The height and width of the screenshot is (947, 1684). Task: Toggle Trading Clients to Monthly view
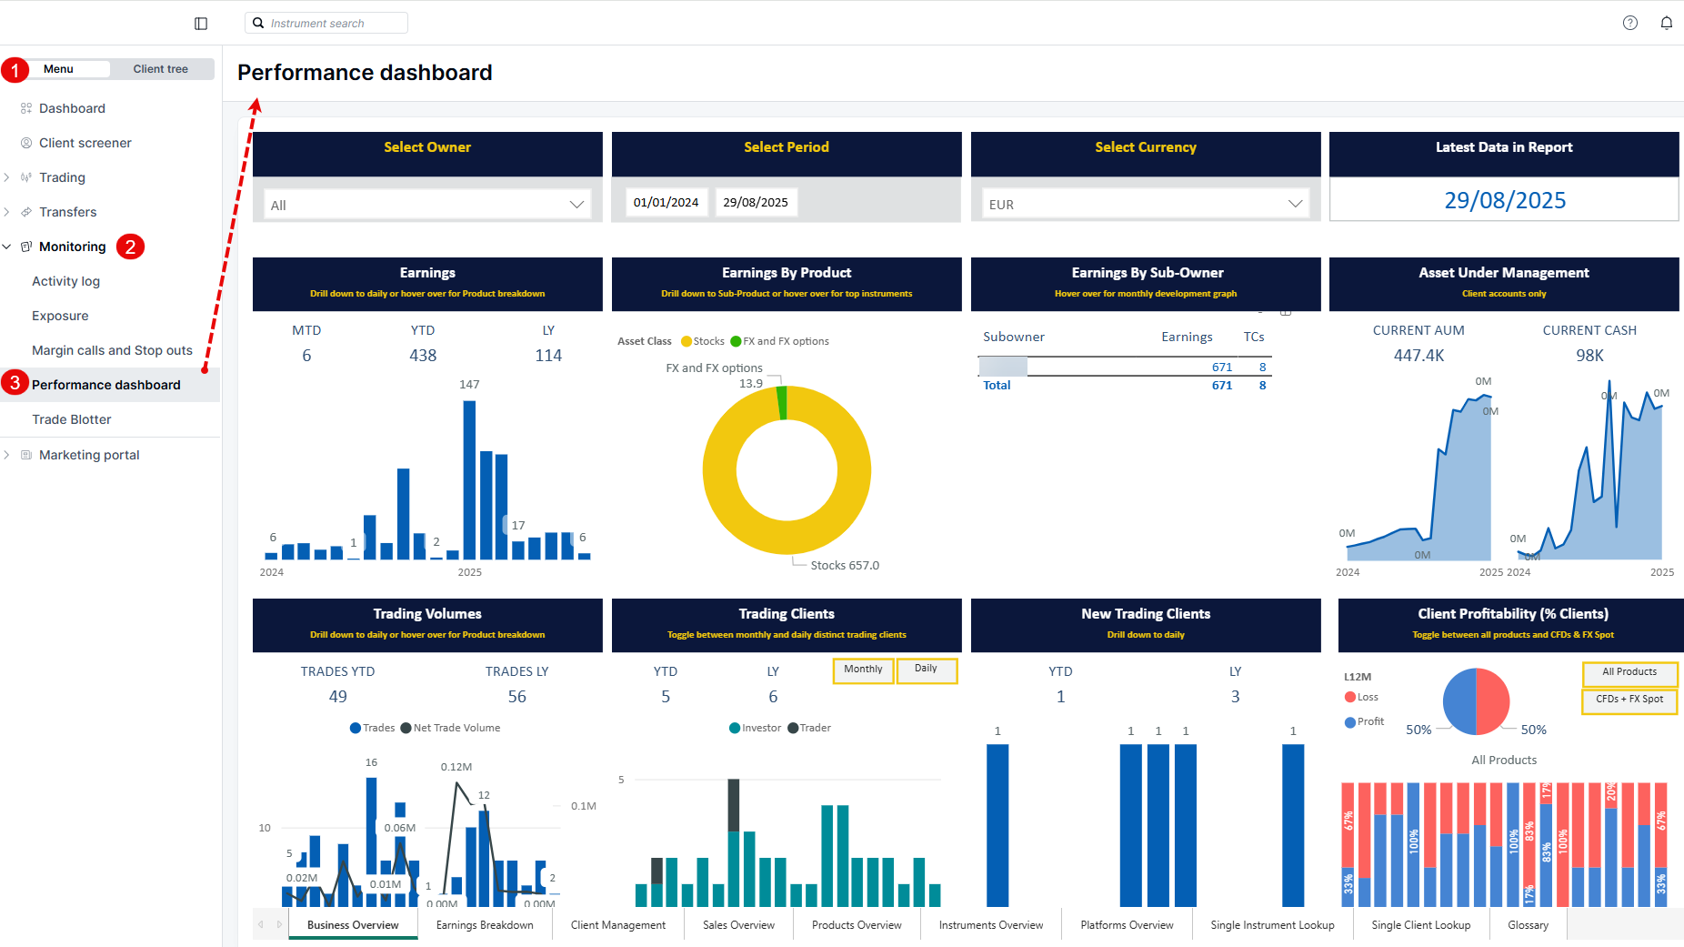(862, 670)
